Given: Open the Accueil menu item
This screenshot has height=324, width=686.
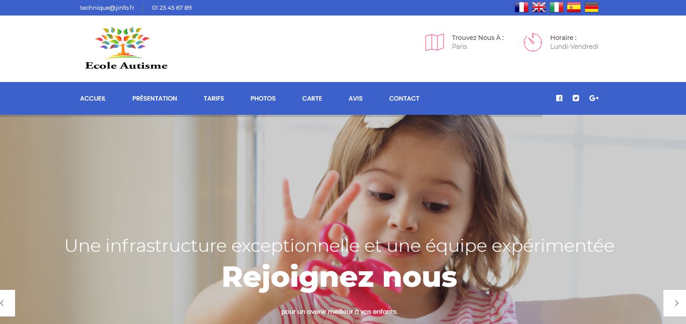Looking at the screenshot, I should [93, 98].
